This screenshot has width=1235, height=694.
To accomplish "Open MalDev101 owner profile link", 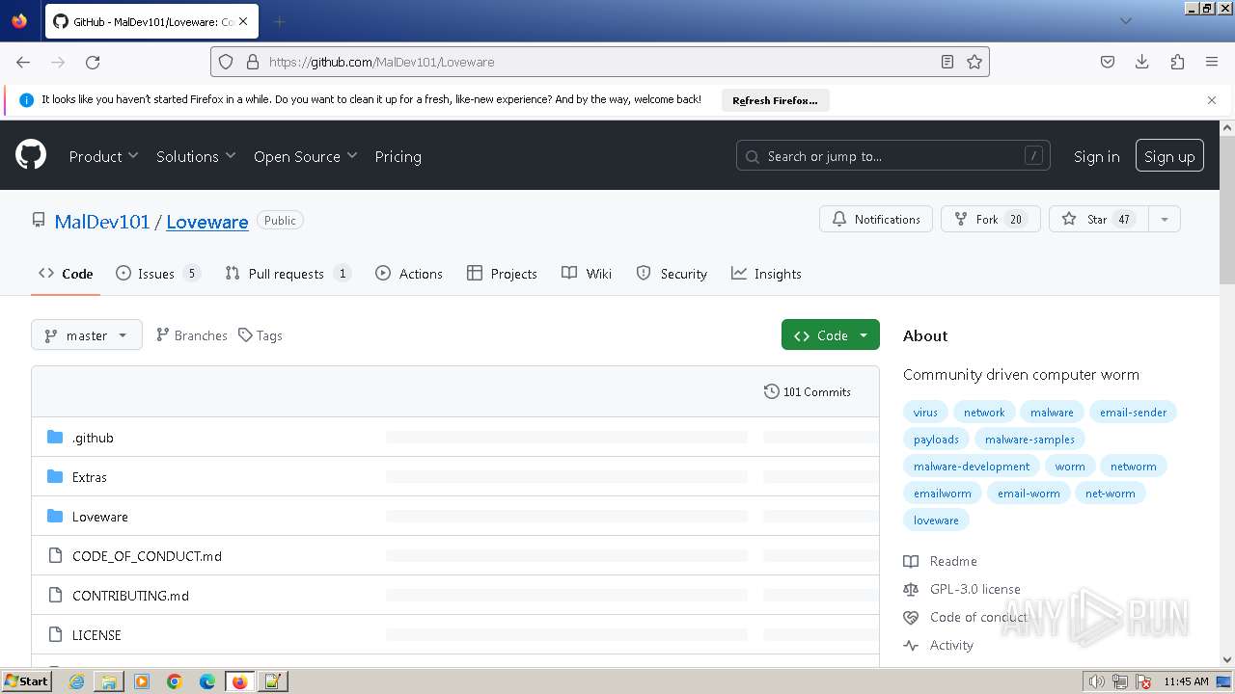I will click(x=102, y=222).
